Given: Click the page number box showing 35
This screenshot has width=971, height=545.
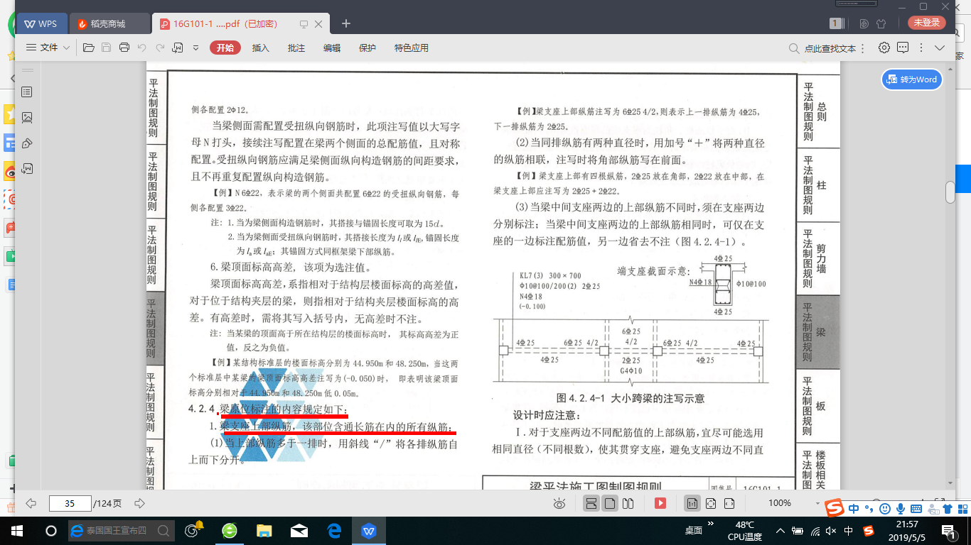Looking at the screenshot, I should click(x=70, y=503).
